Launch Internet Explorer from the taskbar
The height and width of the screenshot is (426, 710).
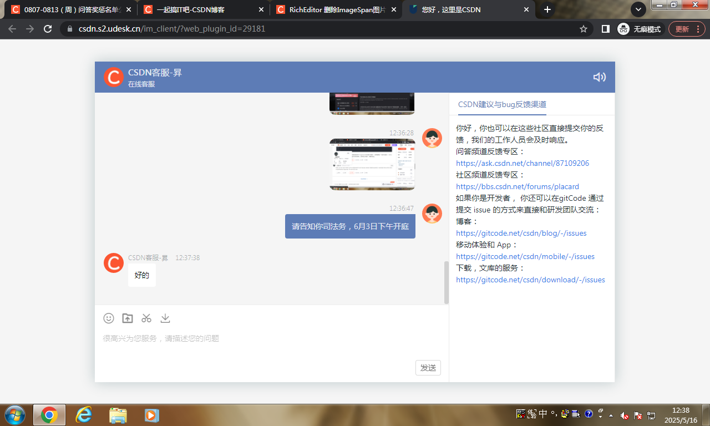coord(84,415)
